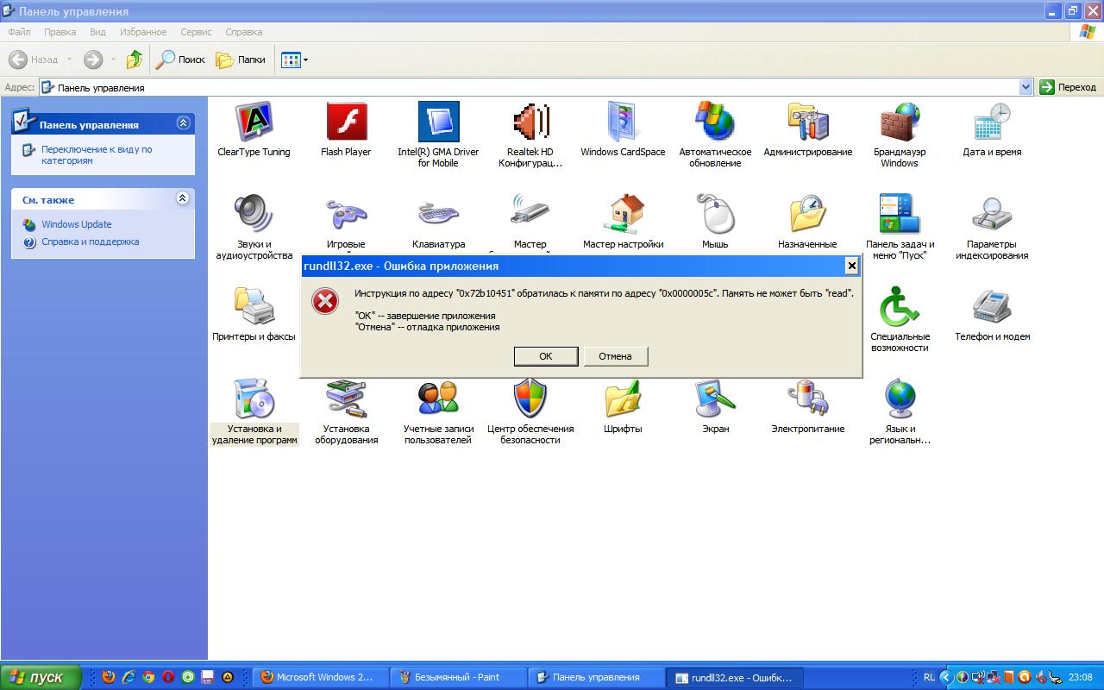Launch Opera from Quick Launch
The height and width of the screenshot is (690, 1104).
point(168,677)
